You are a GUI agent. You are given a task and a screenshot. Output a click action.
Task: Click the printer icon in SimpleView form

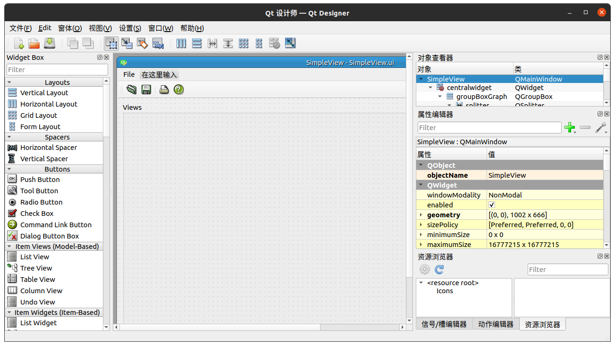(x=164, y=89)
